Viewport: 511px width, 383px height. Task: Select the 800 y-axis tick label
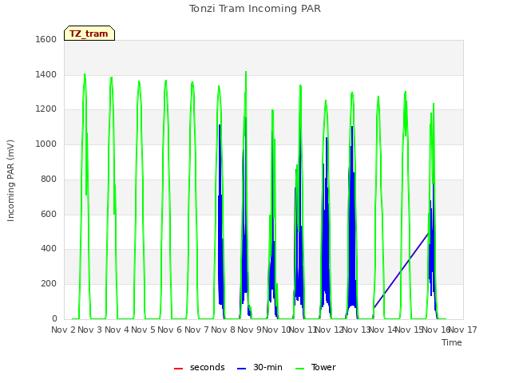click(49, 179)
